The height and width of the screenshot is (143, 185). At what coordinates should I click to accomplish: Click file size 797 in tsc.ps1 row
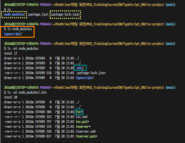[49, 122]
